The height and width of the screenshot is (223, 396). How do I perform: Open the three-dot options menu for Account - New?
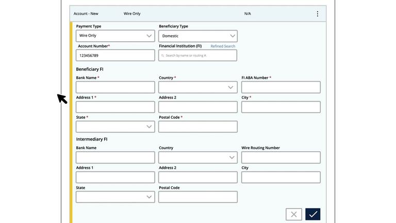click(x=318, y=13)
